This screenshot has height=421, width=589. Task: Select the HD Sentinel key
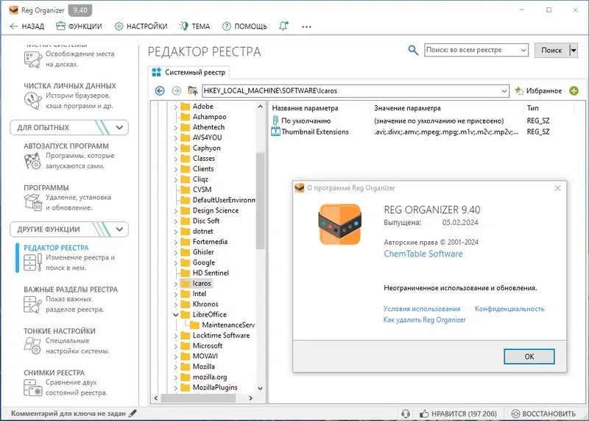tap(211, 273)
